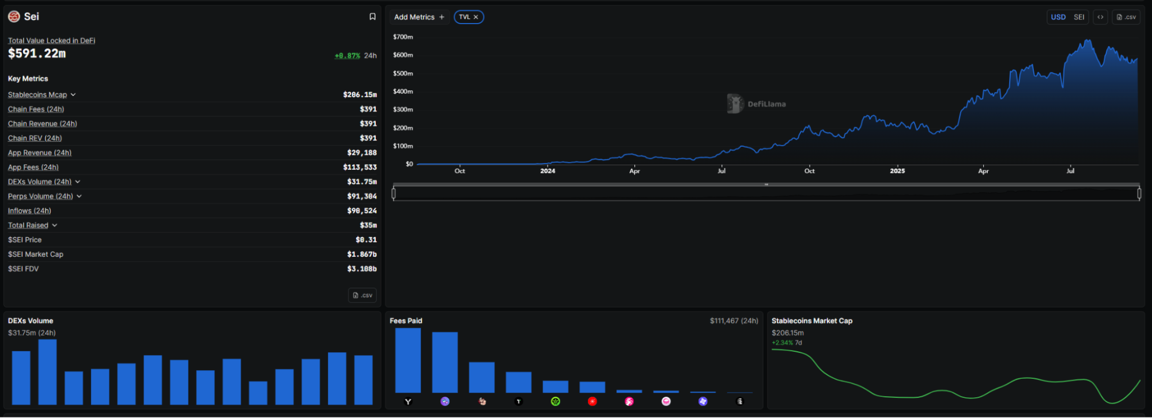Click the green circular protocol icon in Fees Paid
Viewport: 1152px width, 418px height.
click(x=556, y=401)
